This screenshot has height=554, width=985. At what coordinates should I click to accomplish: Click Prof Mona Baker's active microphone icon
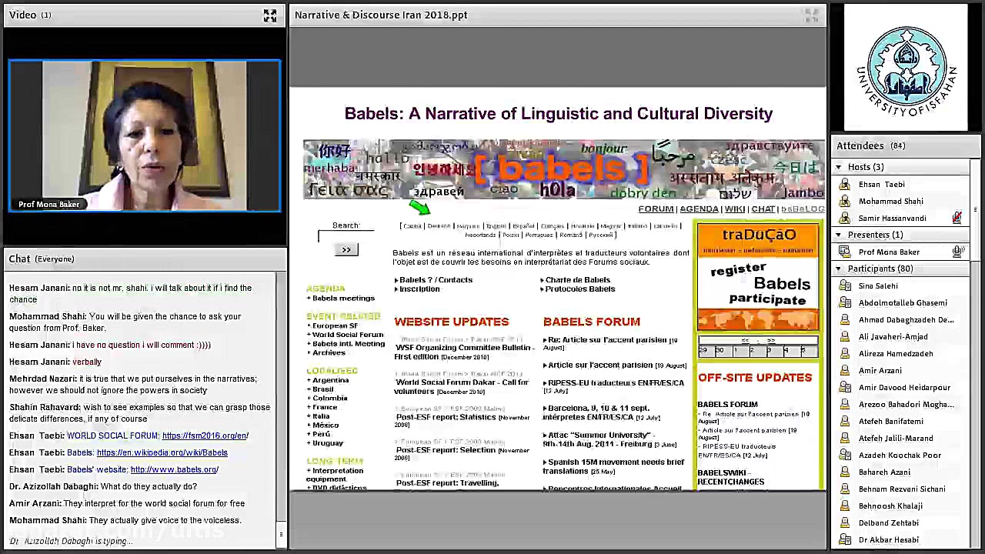[x=957, y=252]
